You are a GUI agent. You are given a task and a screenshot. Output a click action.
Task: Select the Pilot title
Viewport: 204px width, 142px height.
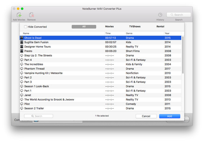pyautogui.click(x=27, y=104)
